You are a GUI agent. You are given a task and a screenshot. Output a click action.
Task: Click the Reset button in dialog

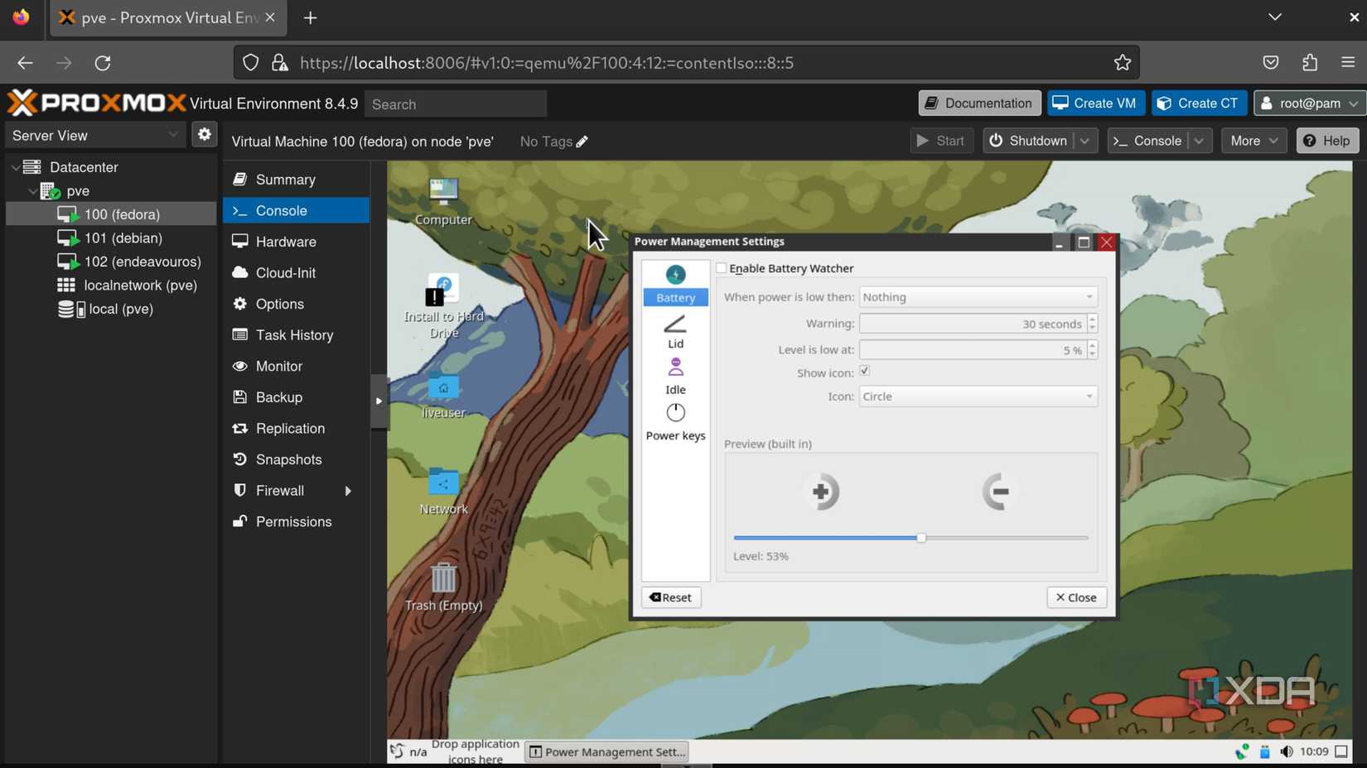[x=670, y=598]
